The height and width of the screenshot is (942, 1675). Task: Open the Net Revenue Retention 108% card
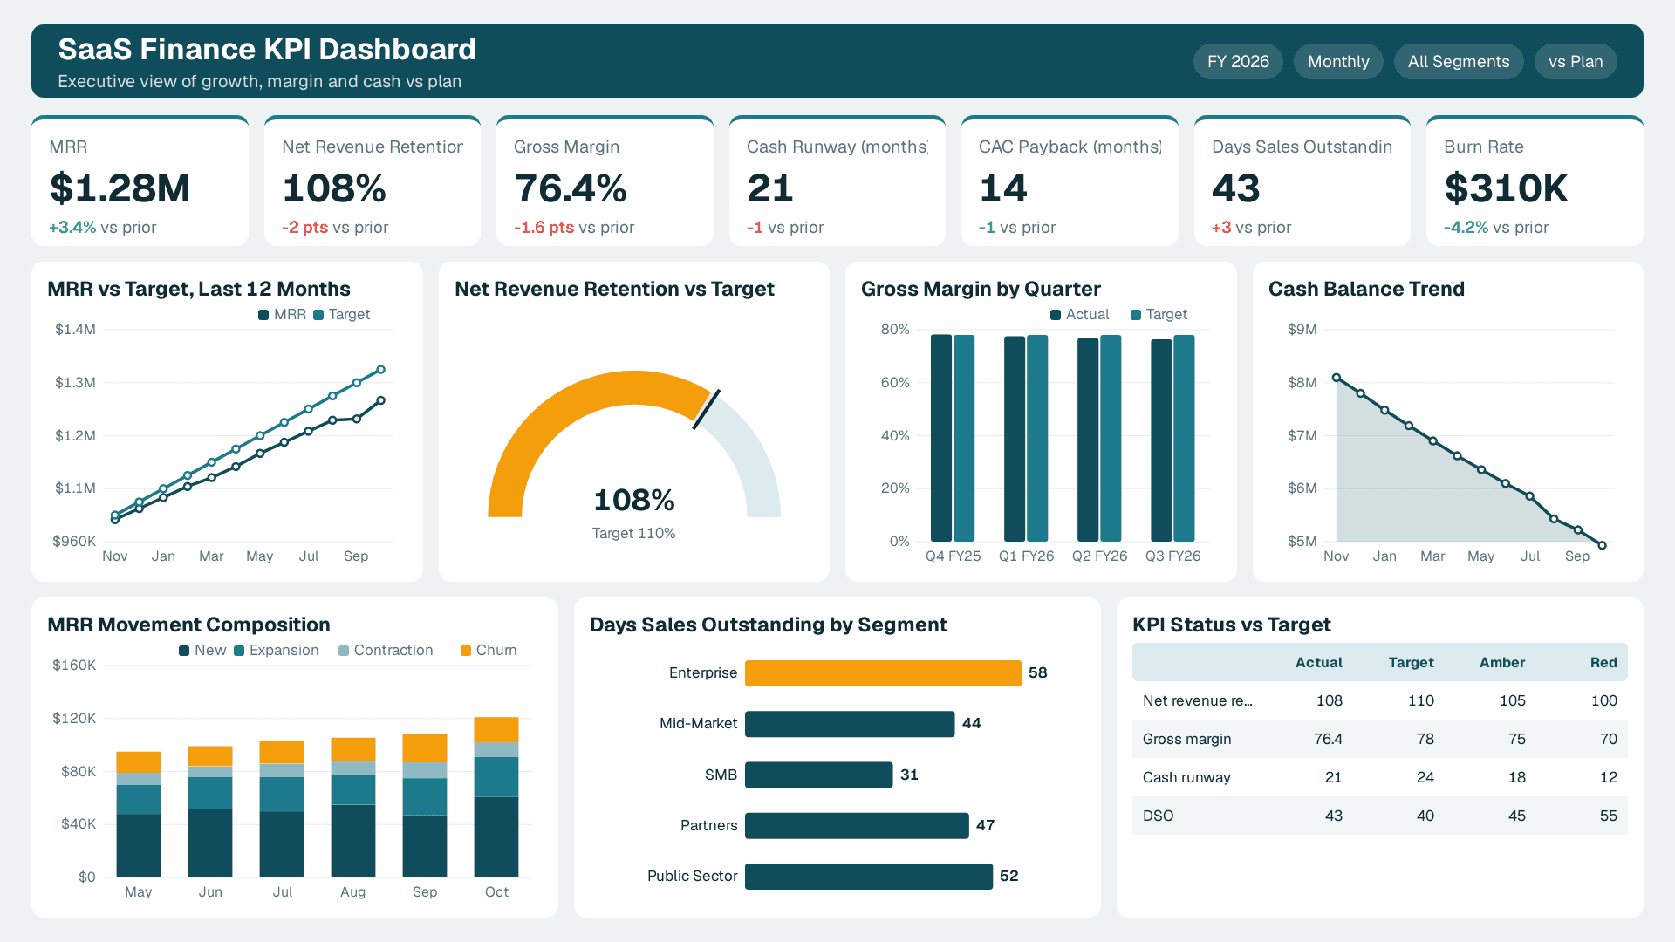[373, 181]
